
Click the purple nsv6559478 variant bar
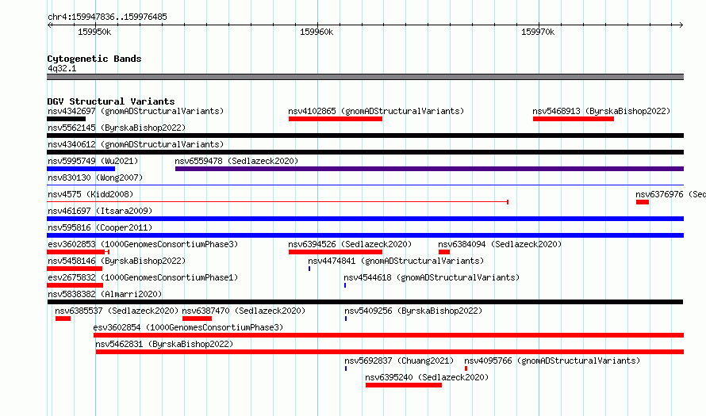[429, 169]
